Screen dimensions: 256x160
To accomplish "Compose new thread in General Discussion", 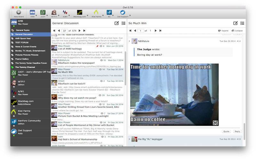I will point(116,23).
